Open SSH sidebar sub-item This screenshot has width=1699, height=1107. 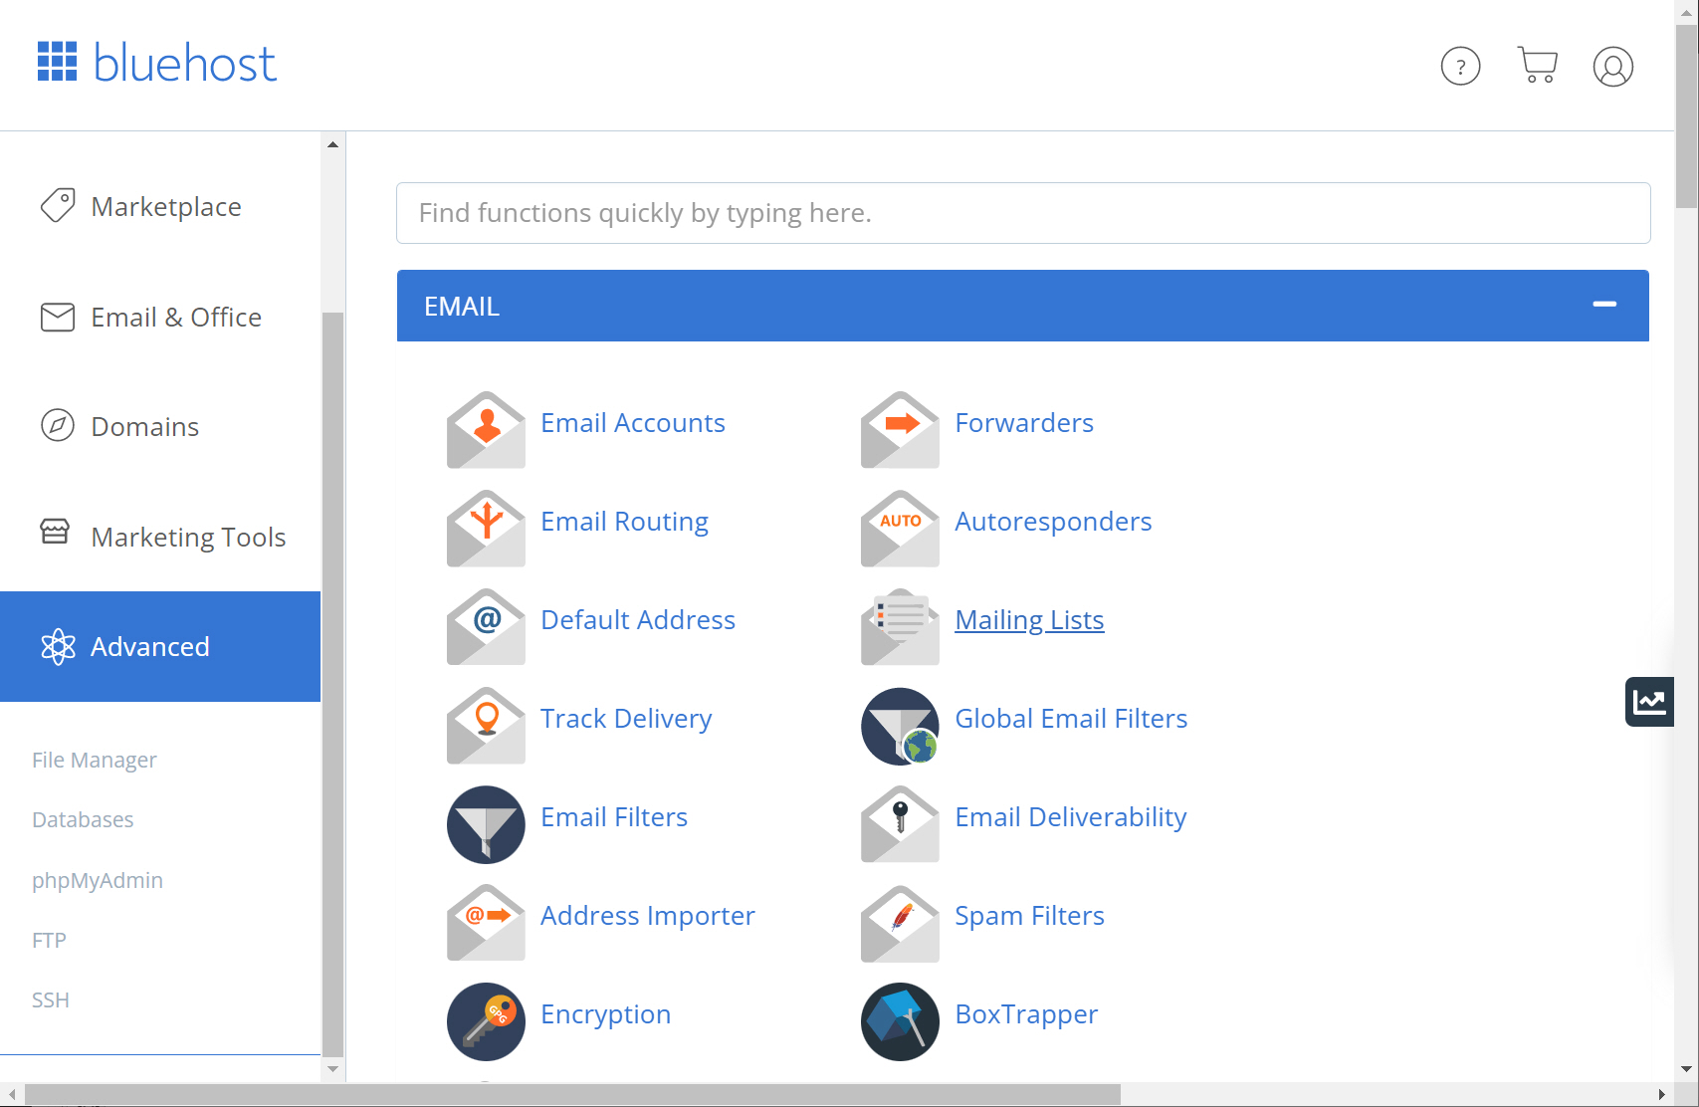click(51, 999)
